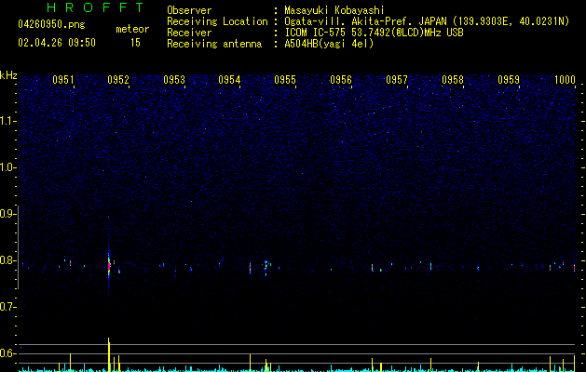
Task: Click the 0.8 frequency axis label
Action: point(7,260)
